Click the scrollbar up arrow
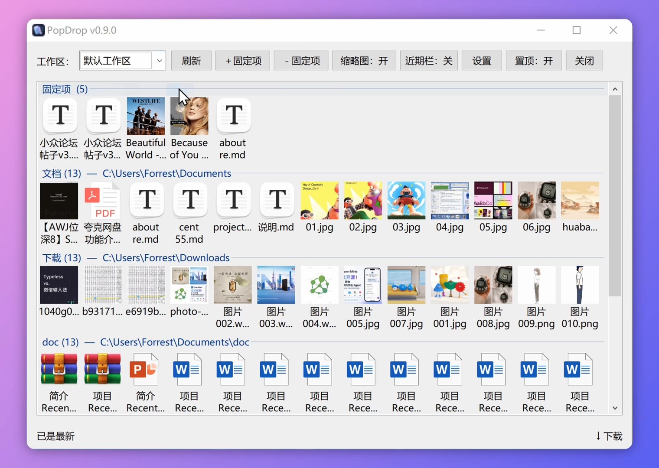659x468 pixels. (x=615, y=89)
